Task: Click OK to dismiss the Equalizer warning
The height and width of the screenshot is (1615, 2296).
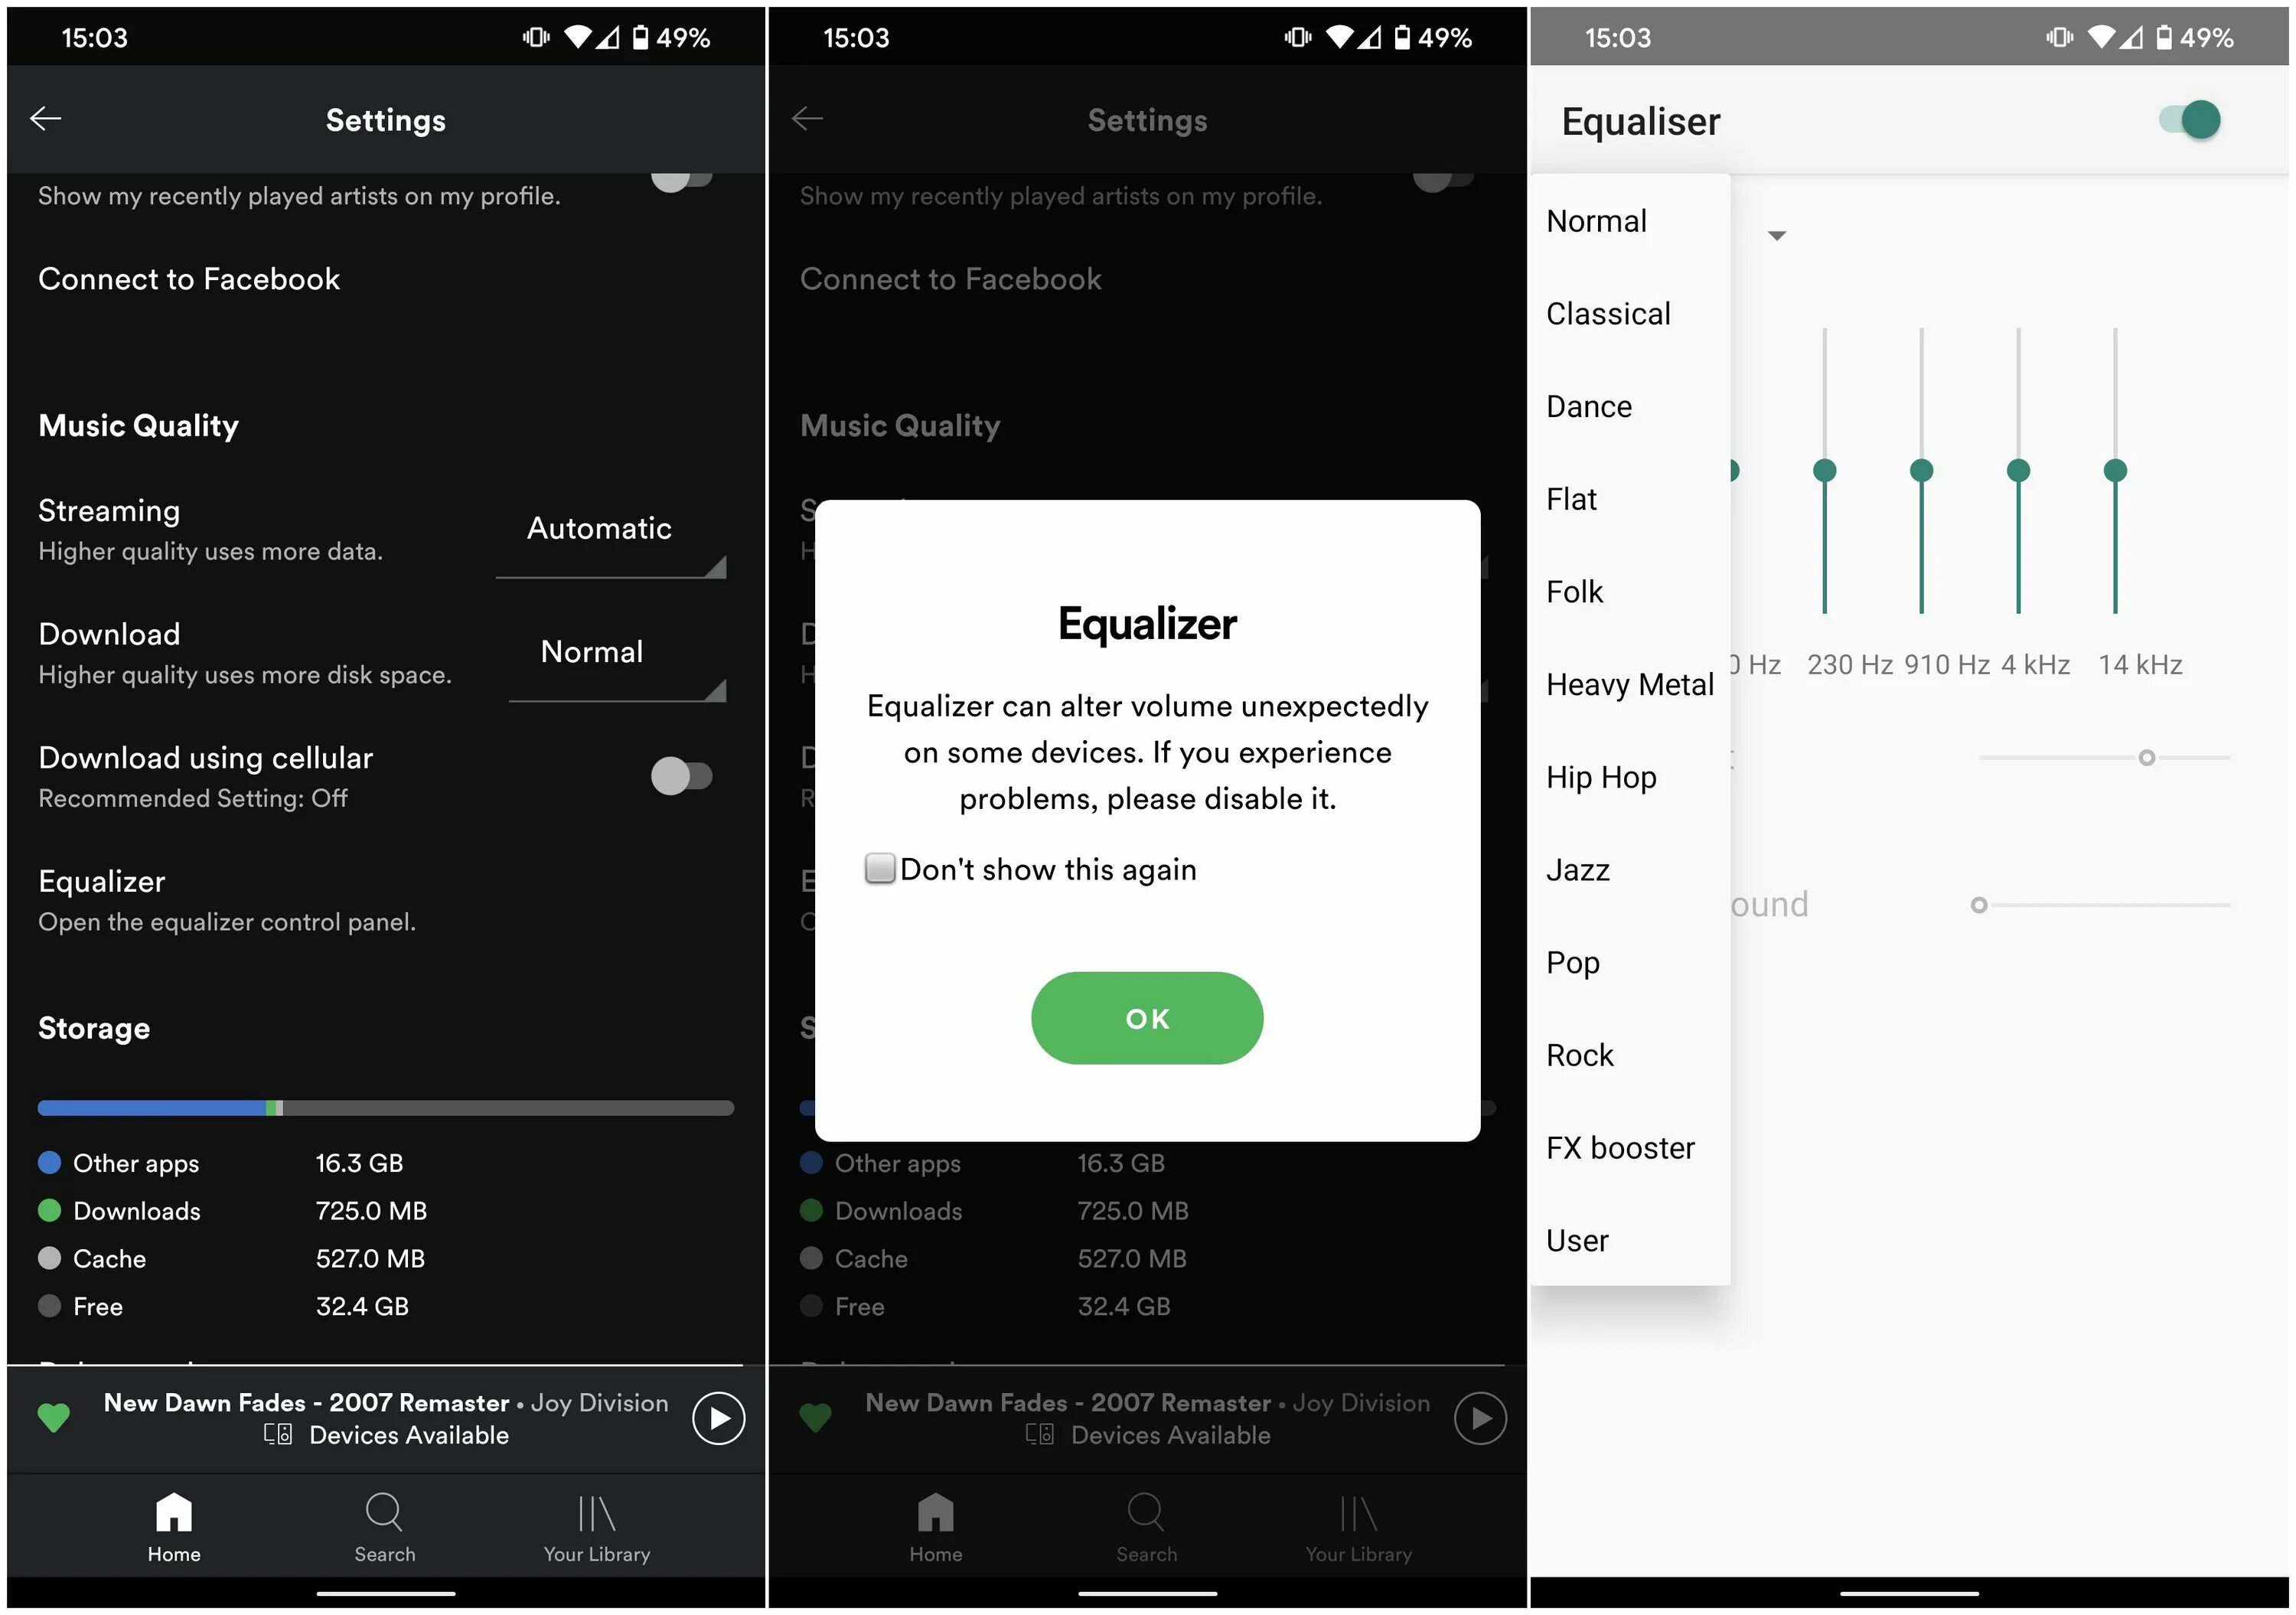Action: coord(1146,1017)
